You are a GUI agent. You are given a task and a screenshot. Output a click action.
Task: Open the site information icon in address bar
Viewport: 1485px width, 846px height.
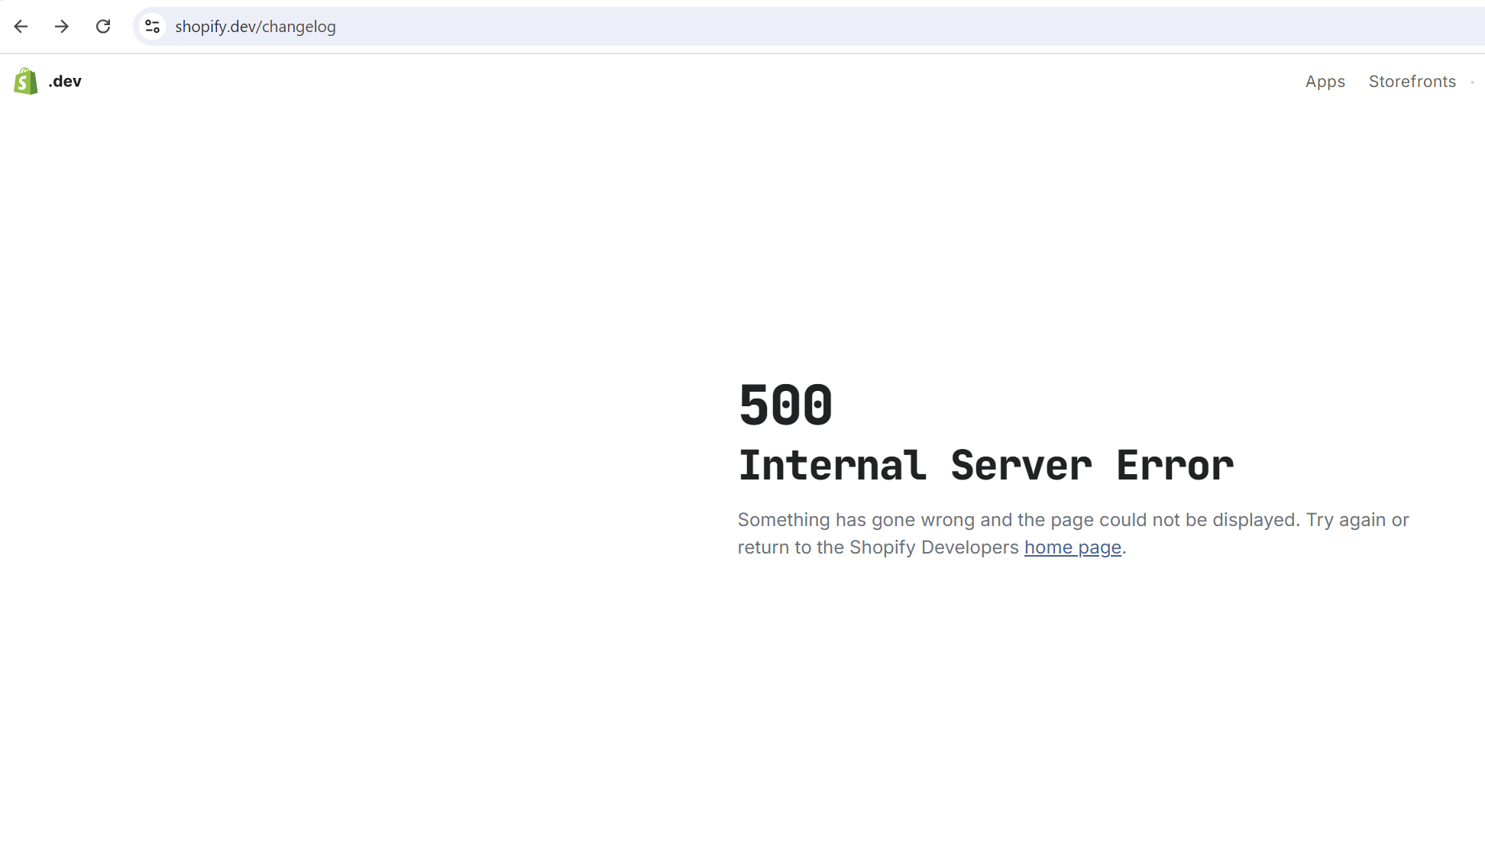click(152, 27)
